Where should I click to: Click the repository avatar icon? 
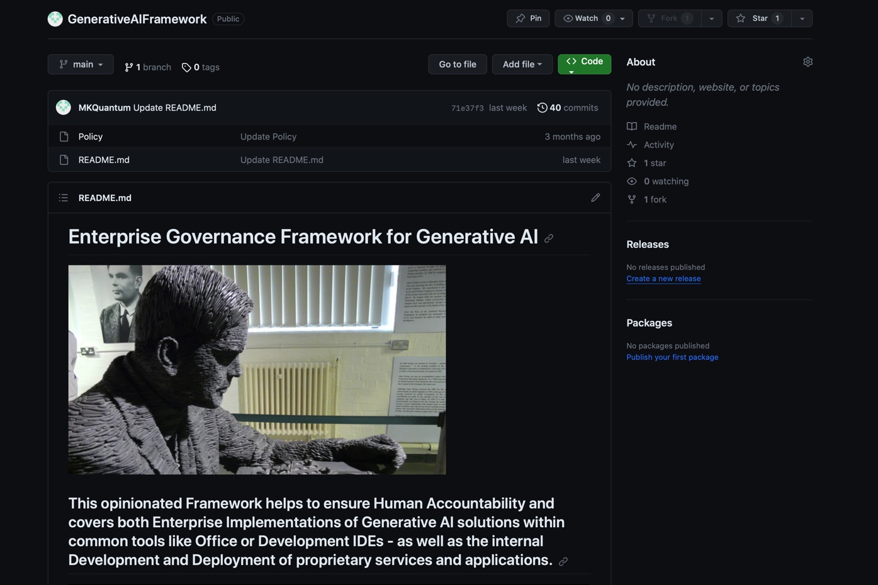tap(55, 18)
